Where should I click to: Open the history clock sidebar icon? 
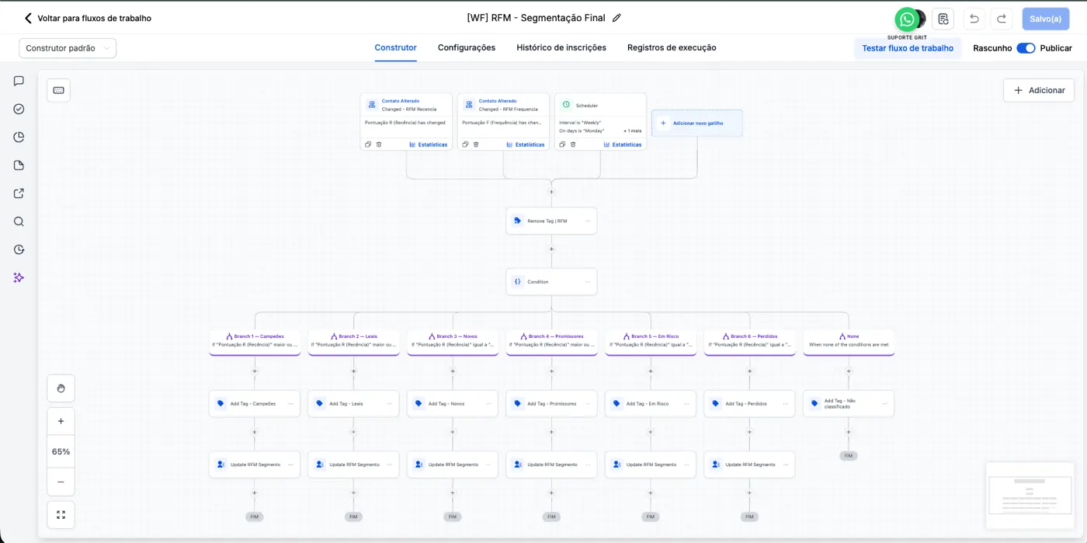click(19, 249)
